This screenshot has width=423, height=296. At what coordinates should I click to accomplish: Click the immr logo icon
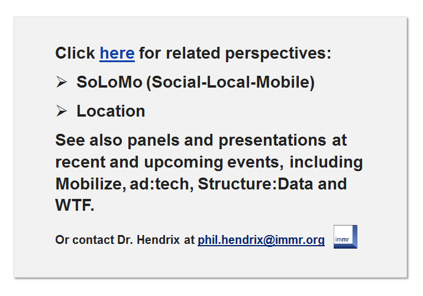[x=345, y=237]
